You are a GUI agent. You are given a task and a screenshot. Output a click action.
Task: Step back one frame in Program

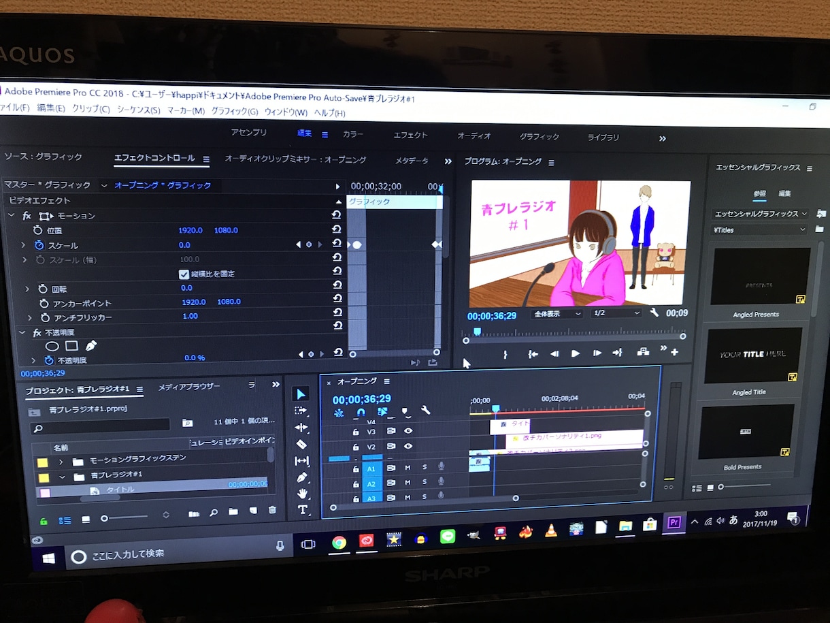[x=554, y=353]
